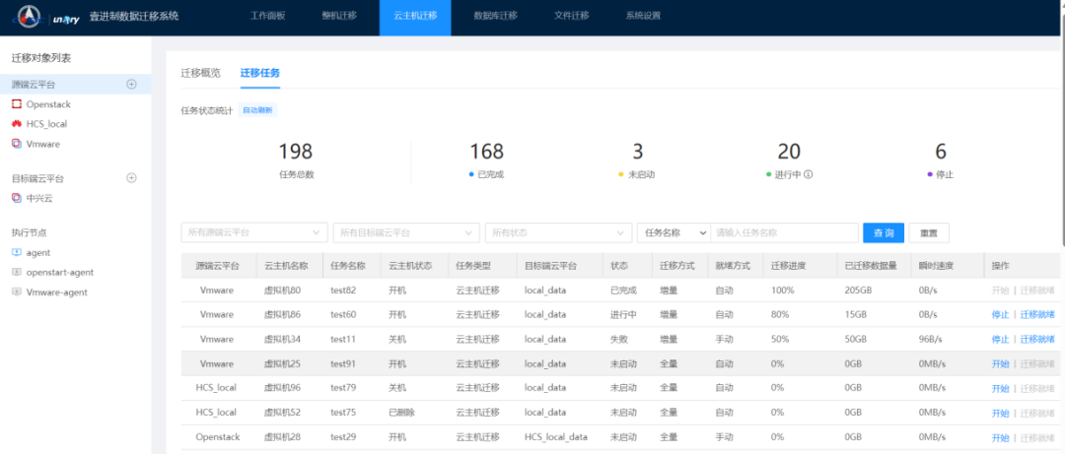This screenshot has height=454, width=1065.
Task: Expand the 所有状态 status dropdown
Action: [x=557, y=232]
